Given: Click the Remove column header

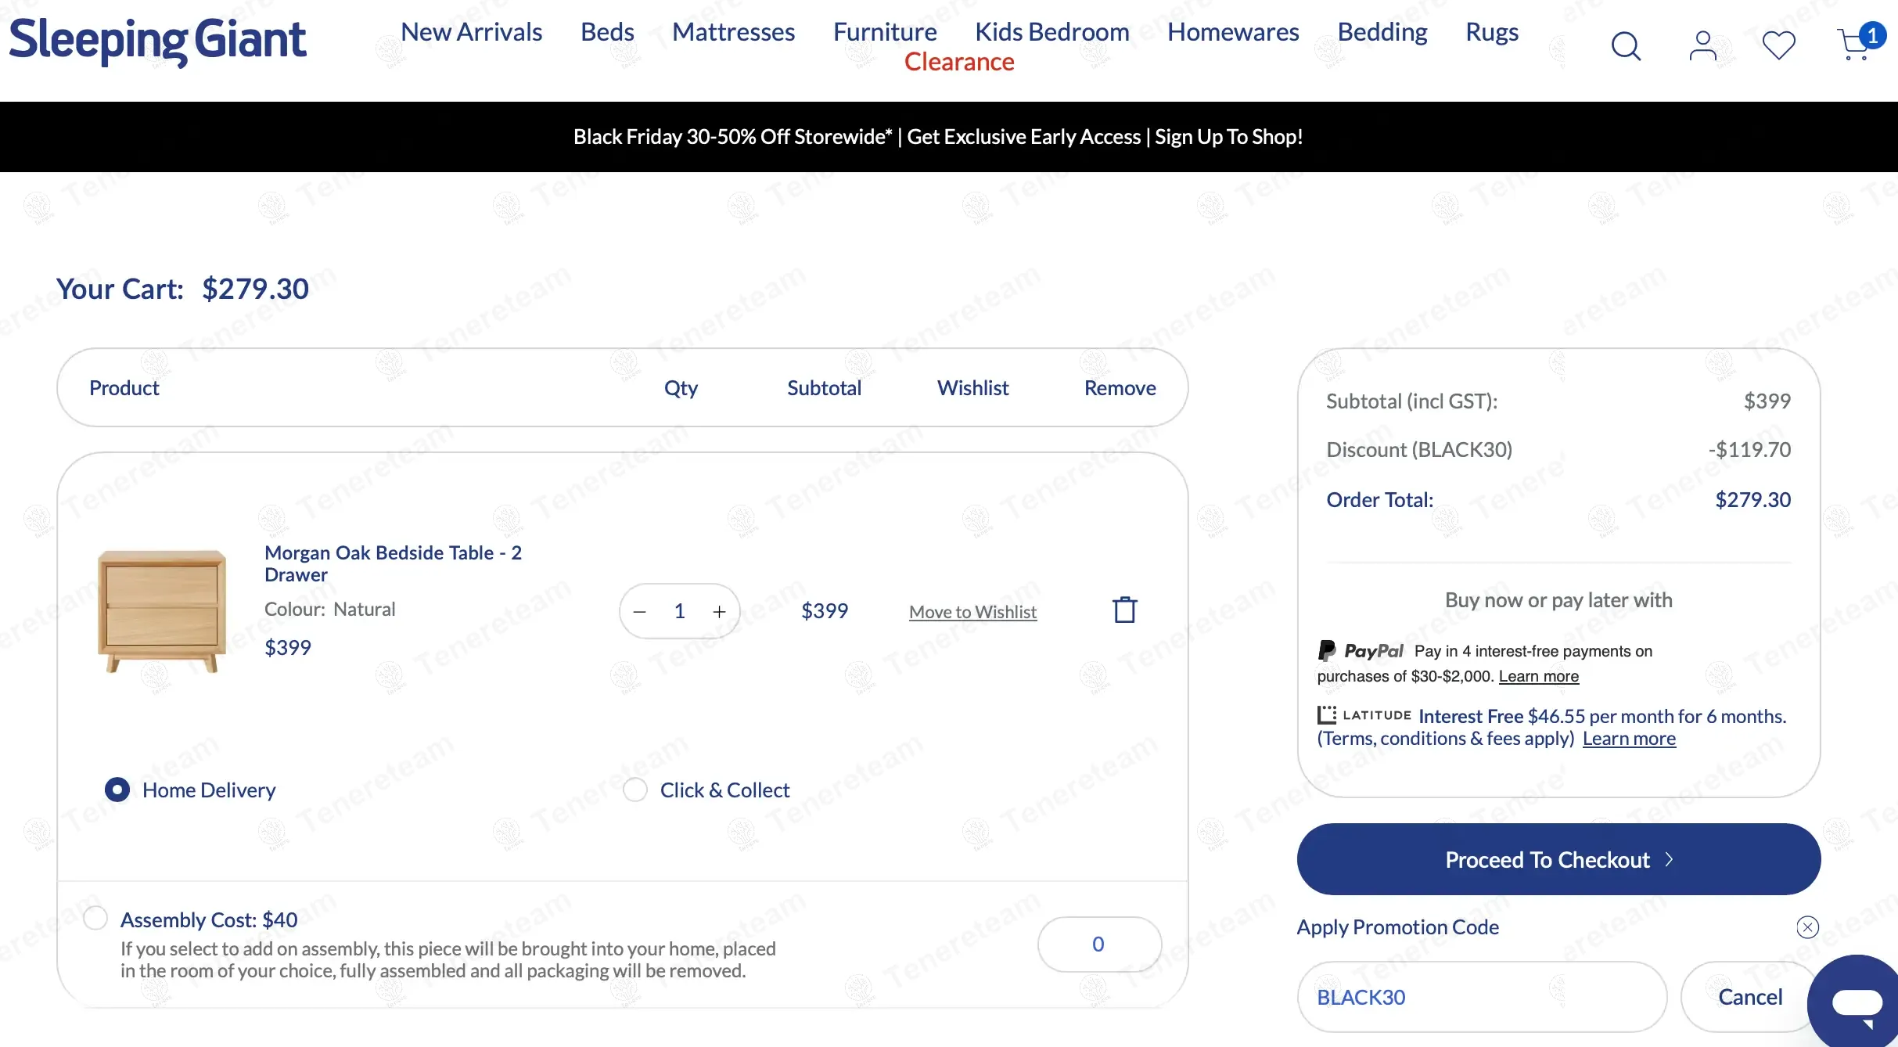Looking at the screenshot, I should (1120, 387).
